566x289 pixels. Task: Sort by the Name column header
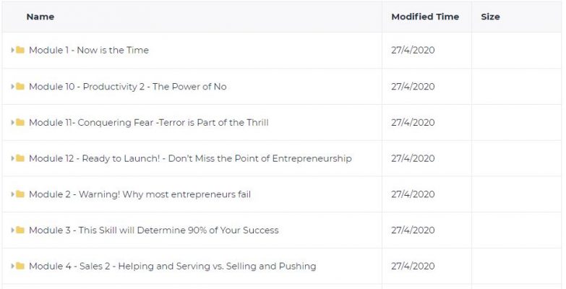coord(40,17)
